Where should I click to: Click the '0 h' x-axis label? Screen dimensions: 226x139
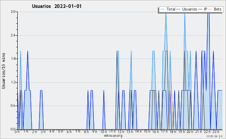click(x=17, y=131)
